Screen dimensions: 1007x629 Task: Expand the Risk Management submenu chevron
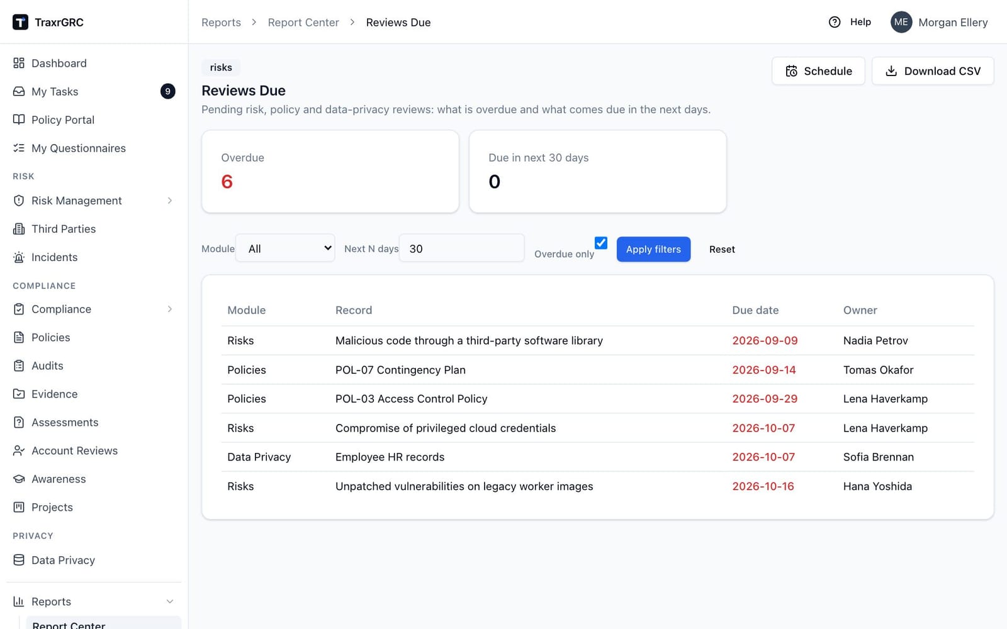click(x=169, y=201)
